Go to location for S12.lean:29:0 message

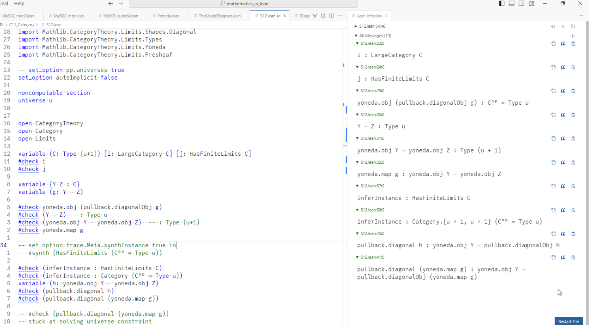point(553,91)
